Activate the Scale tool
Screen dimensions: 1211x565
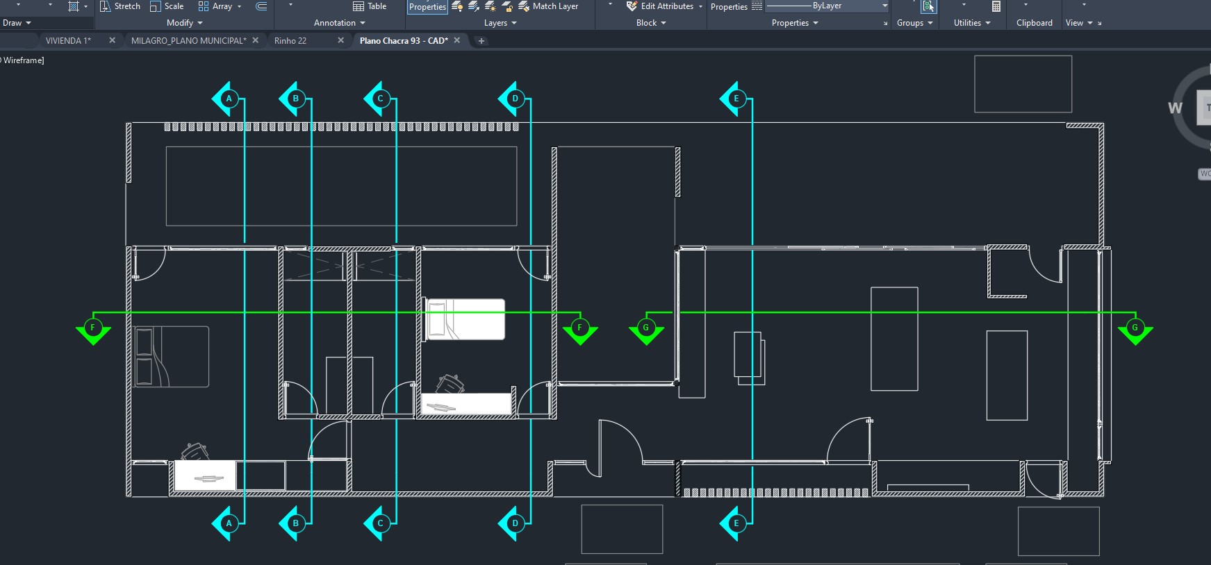pos(167,6)
